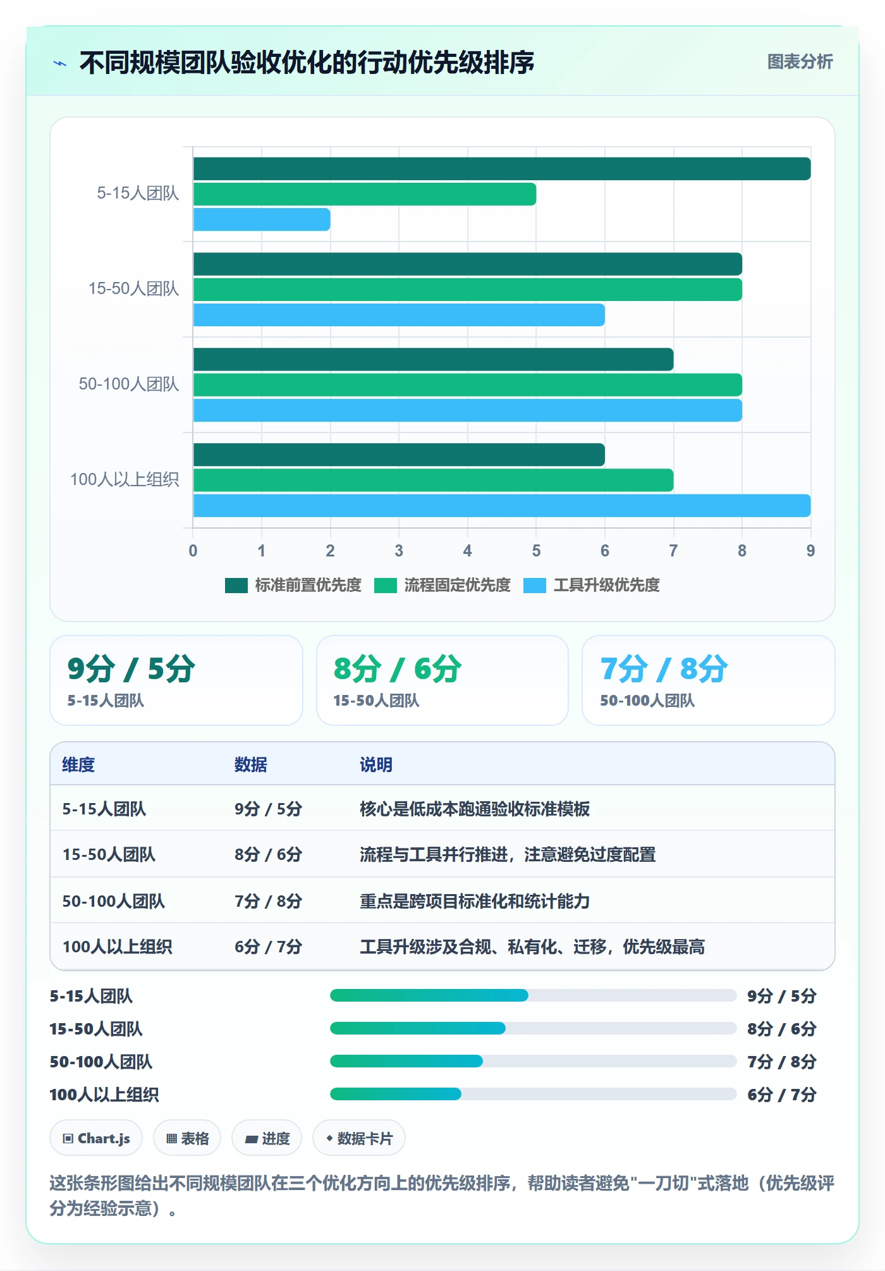Select table cell 核心是低成本跑通验收标准模板
Screen dimensions: 885x1271
click(475, 809)
